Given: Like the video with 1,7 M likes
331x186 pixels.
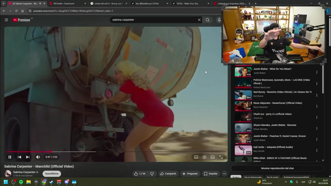Looking at the screenshot, I should [x=140, y=174].
